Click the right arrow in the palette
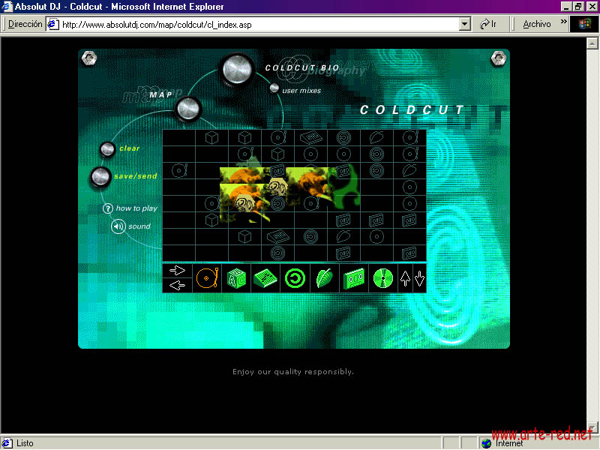 click(178, 271)
